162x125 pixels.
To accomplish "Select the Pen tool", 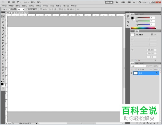I will (x=3, y=58).
